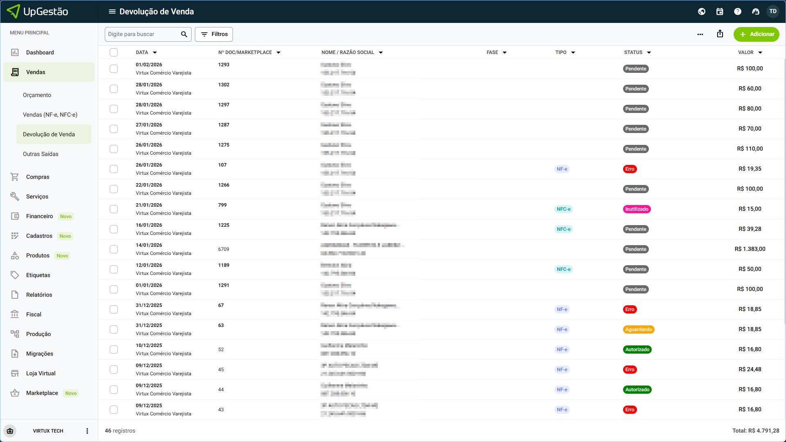Screen dimensions: 786x442
Task: Click the calendar icon in top bar
Action: point(720,11)
